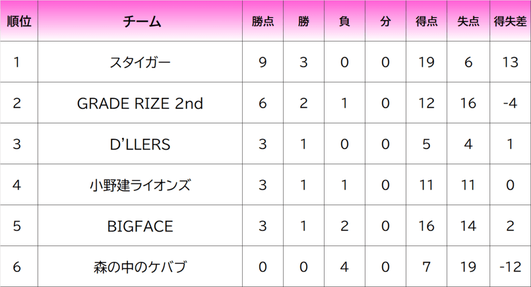The height and width of the screenshot is (287, 531).
Task: Click GRADE RIZE 2nd's goal difference -4
Action: point(510,103)
